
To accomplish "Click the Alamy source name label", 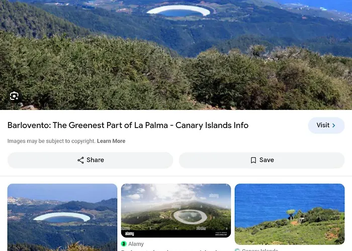I will (136, 244).
